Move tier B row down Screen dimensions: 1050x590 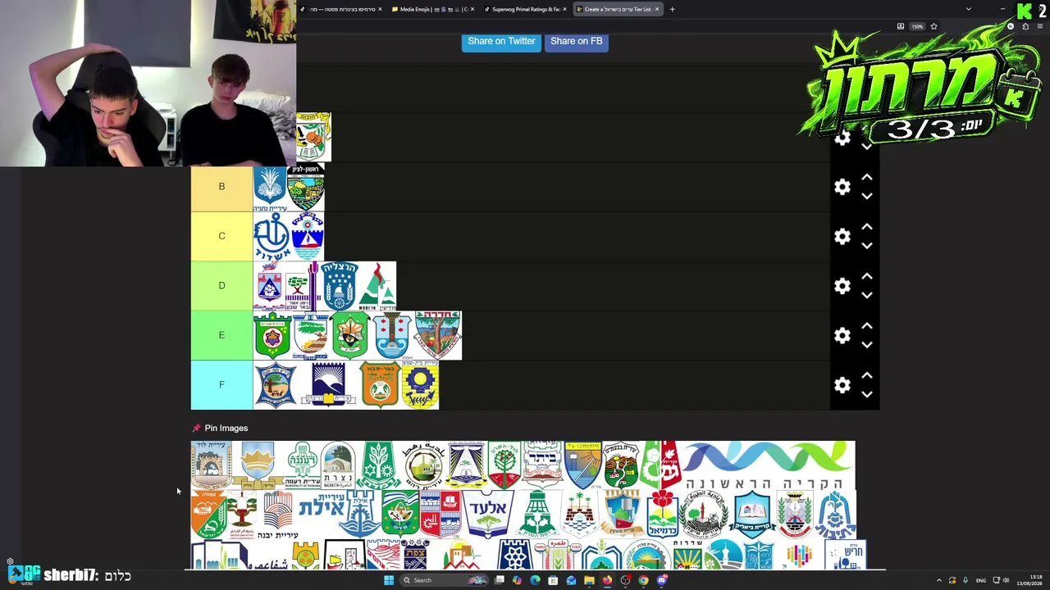click(x=867, y=197)
